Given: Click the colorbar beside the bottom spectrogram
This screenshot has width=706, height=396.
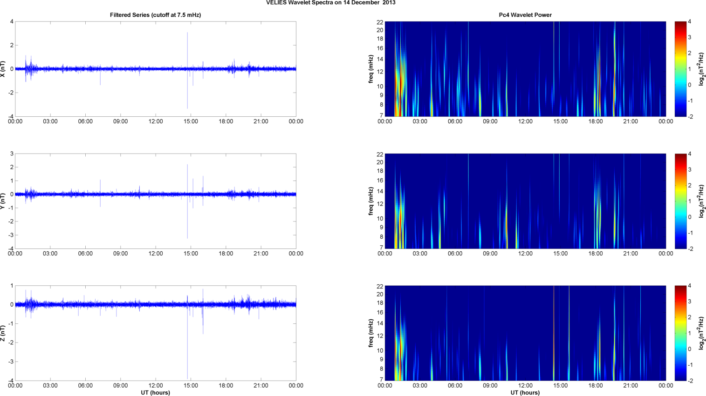Looking at the screenshot, I should 680,333.
